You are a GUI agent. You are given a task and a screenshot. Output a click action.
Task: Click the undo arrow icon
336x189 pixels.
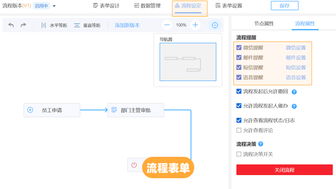point(11,25)
